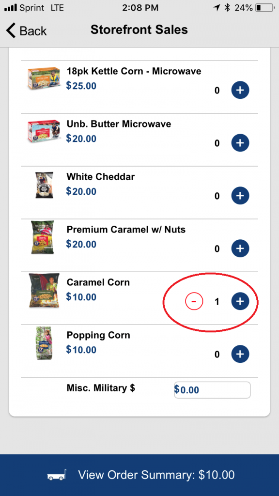Remove one Caramel Corn with minus button
The image size is (279, 496).
[194, 301]
